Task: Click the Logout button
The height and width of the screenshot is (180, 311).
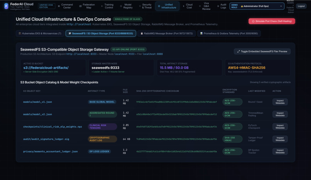Action: point(301,6)
